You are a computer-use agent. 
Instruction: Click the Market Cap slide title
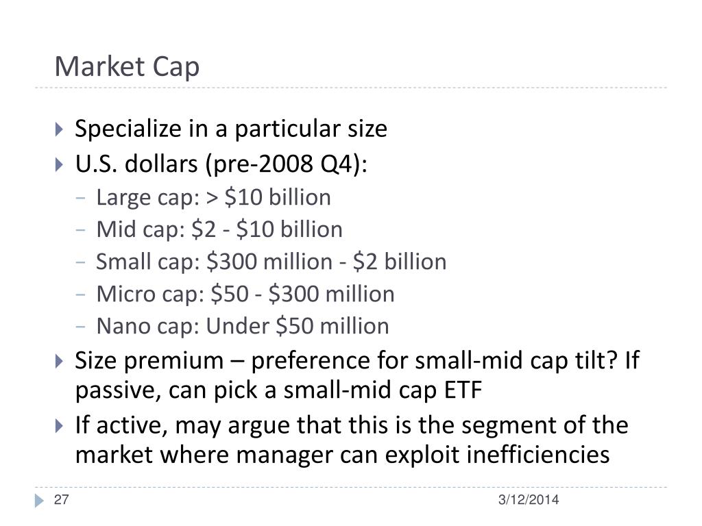point(127,67)
